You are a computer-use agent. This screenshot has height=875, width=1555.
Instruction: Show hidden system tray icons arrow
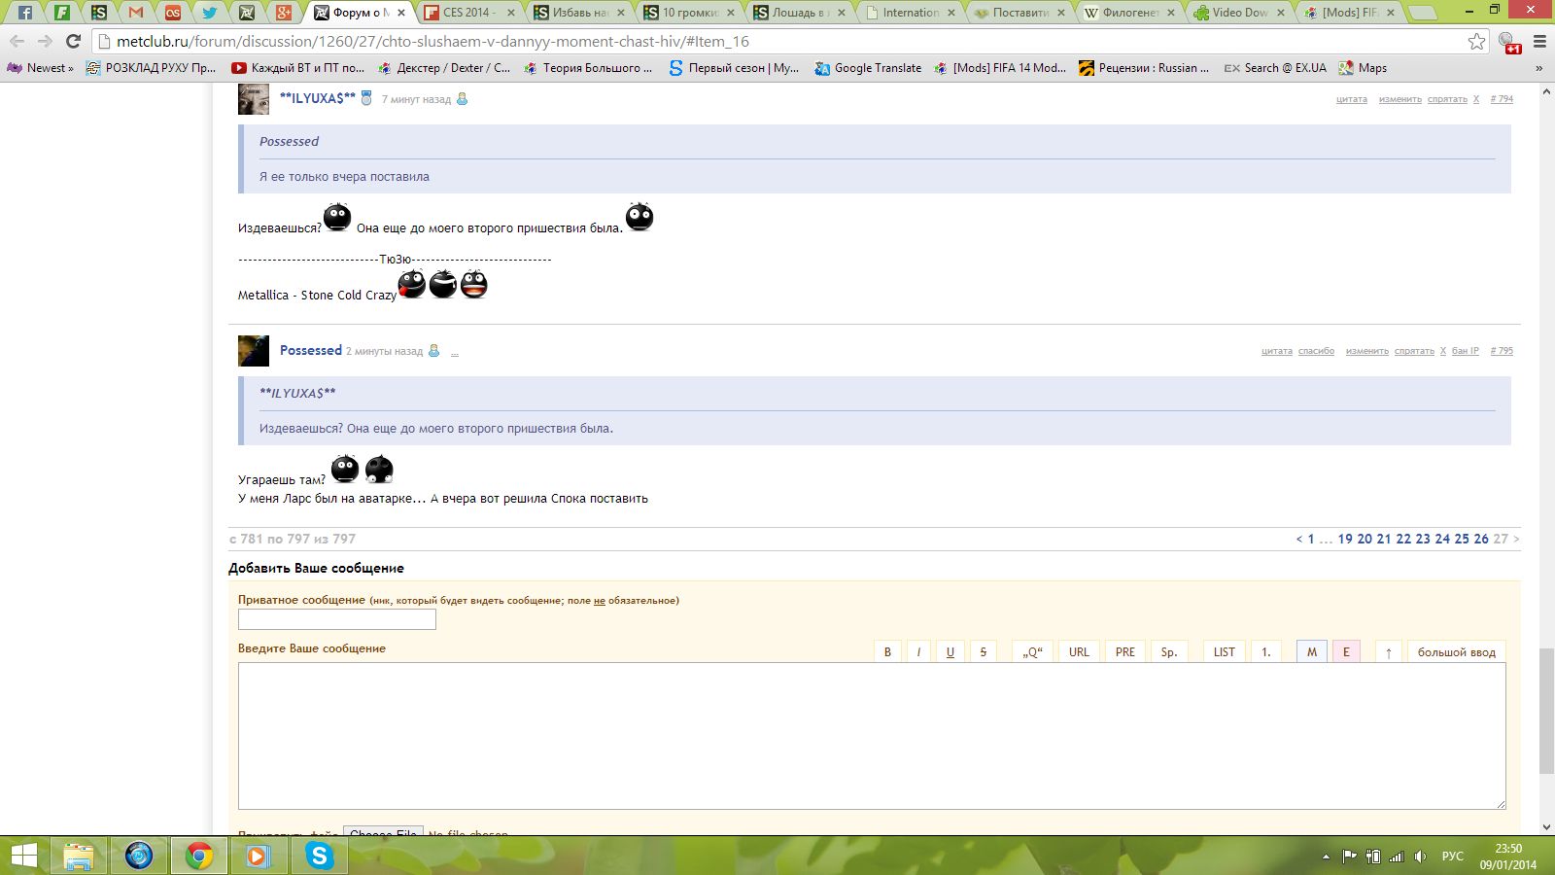(1326, 857)
